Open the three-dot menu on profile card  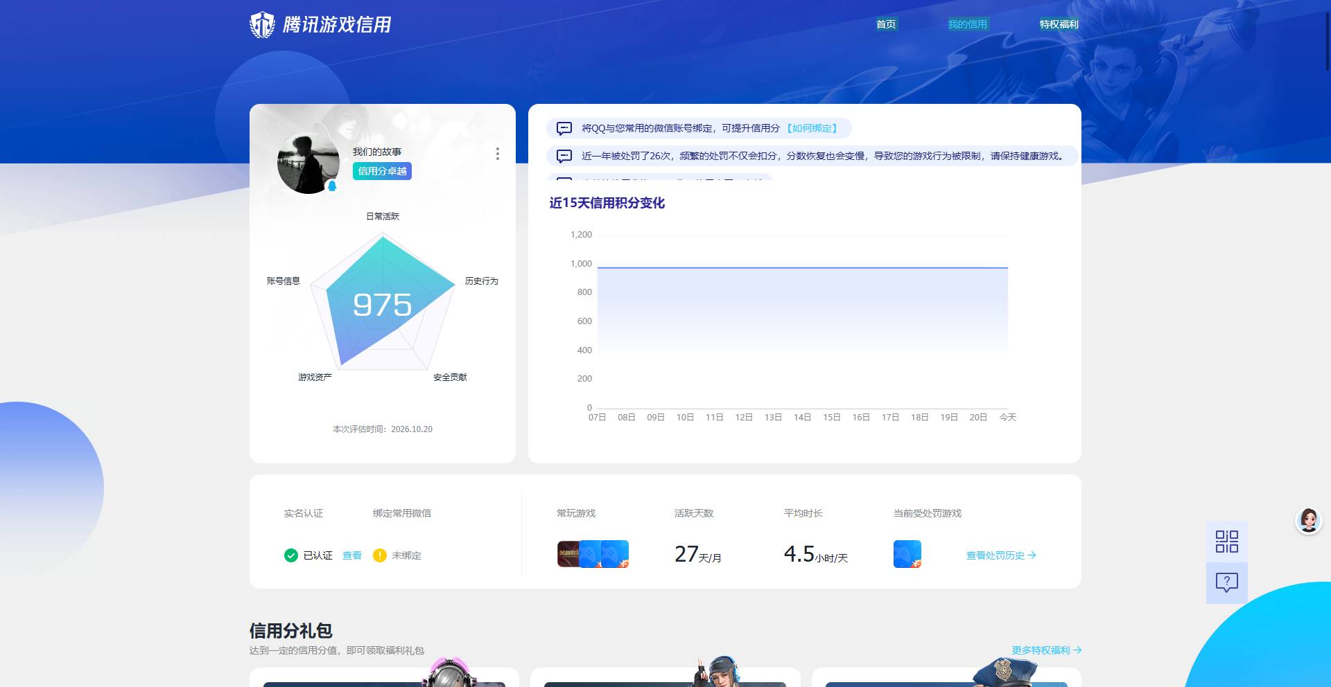point(497,154)
